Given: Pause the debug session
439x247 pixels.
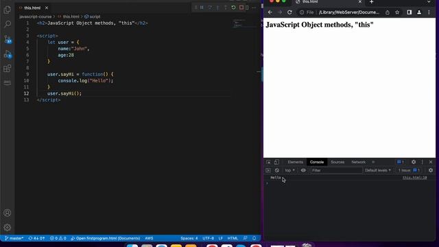Looking at the screenshot, I should (x=202, y=8).
